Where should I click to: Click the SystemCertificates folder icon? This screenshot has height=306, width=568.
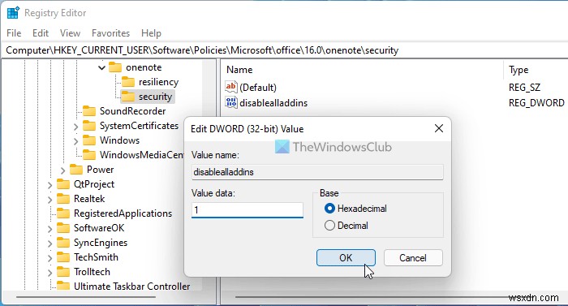(x=89, y=126)
